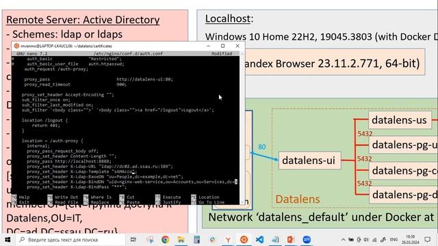Image resolution: width=438 pixels, height=246 pixels.
Task: Click the 'sub_filter_once on;' line
Action: coord(46,100)
